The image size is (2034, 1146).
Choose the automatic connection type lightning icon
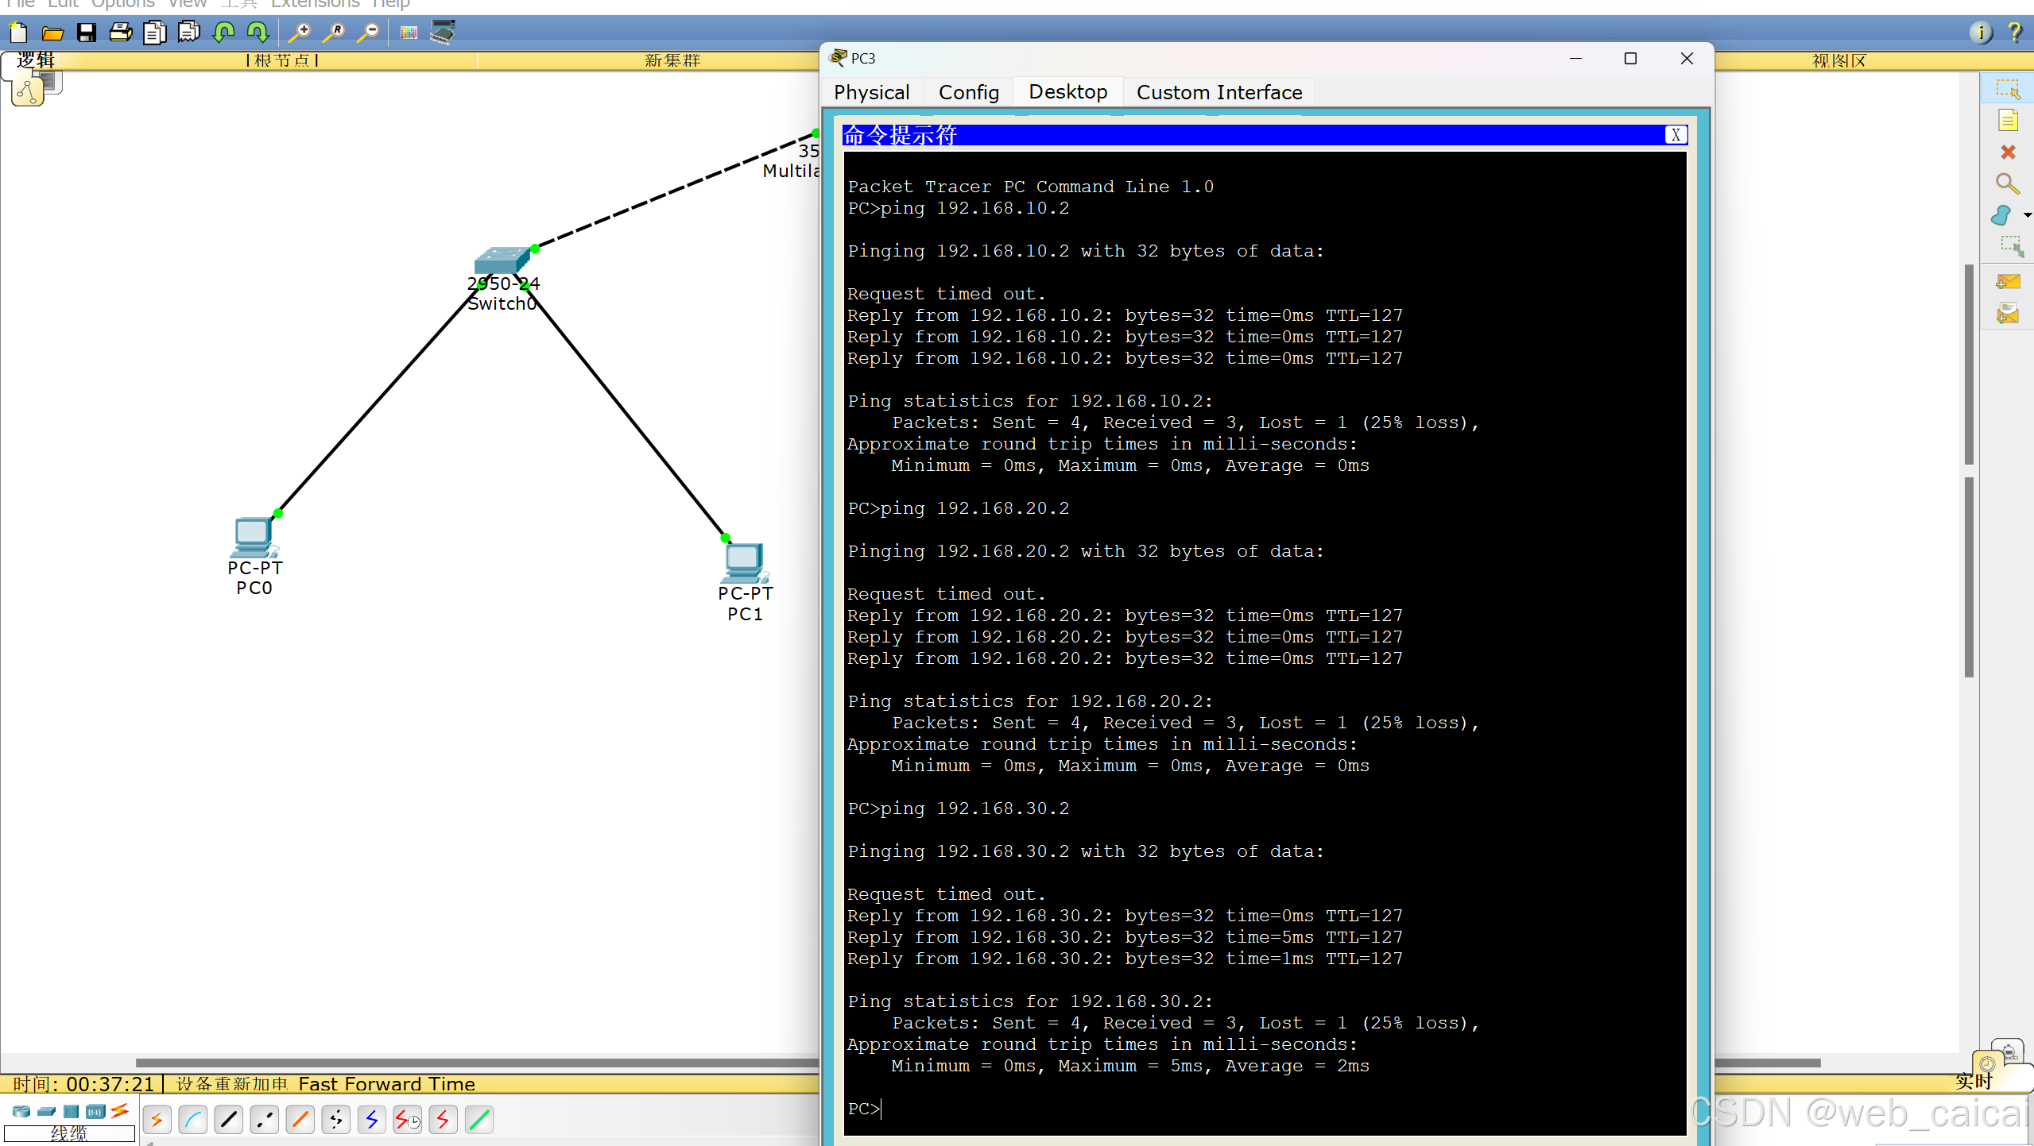157,1120
